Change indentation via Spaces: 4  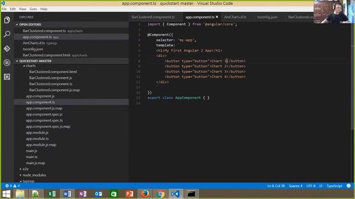click(296, 186)
